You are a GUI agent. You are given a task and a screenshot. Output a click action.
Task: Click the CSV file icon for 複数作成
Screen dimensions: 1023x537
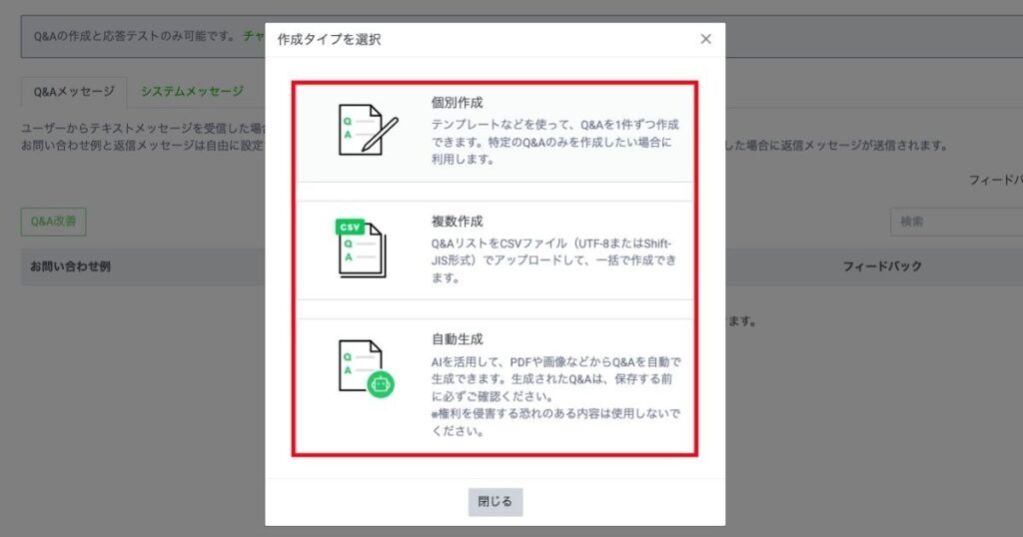pyautogui.click(x=361, y=250)
